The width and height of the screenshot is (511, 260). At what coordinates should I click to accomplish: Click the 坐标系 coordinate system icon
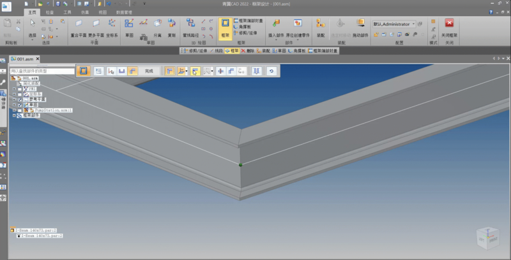pyautogui.click(x=112, y=27)
